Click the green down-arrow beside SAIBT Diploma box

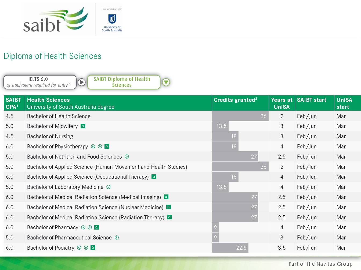pyautogui.click(x=166, y=82)
